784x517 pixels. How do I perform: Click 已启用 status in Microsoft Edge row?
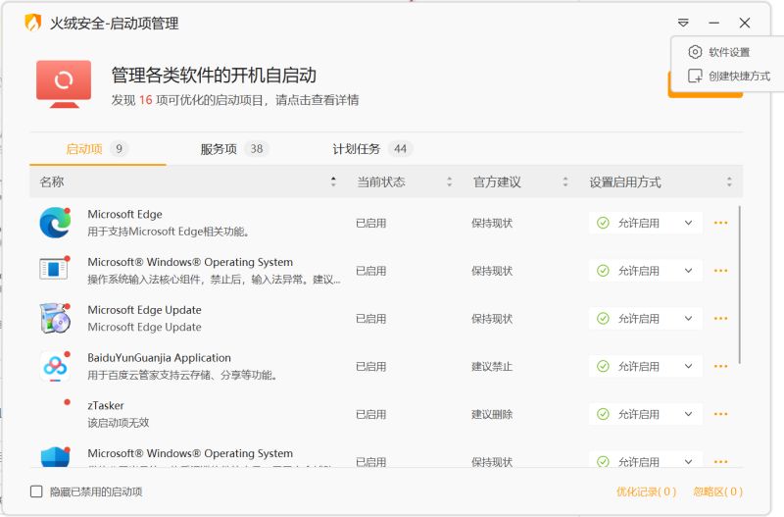tap(370, 223)
